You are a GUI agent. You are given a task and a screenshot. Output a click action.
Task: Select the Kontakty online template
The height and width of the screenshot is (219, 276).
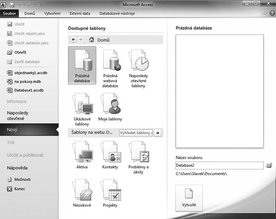(110, 155)
